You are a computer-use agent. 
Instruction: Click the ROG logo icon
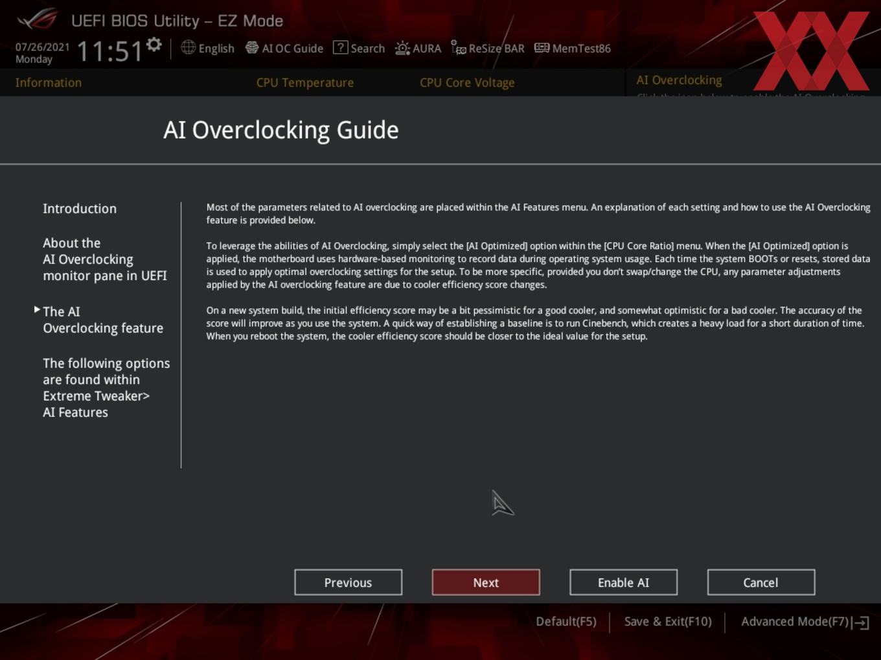[x=38, y=19]
